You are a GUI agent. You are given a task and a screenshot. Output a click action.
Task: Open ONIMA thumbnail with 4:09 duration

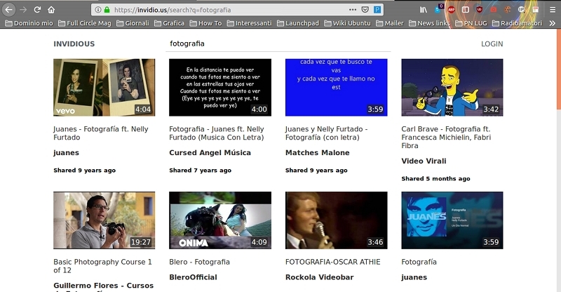(x=220, y=220)
